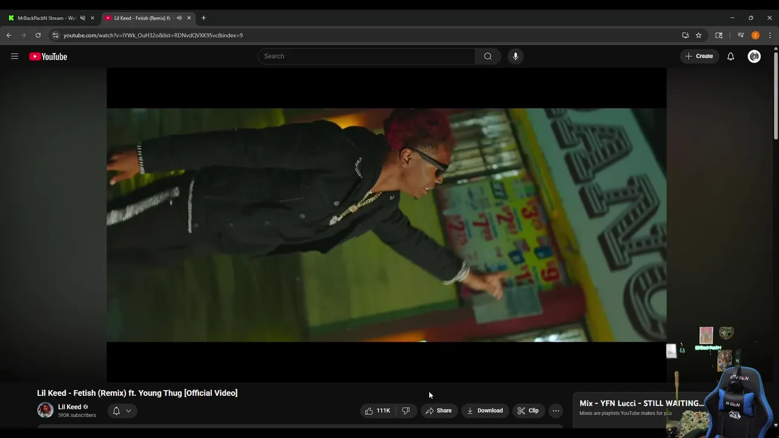Open the YouTube account avatar menu
This screenshot has height=438, width=779.
(x=755, y=56)
